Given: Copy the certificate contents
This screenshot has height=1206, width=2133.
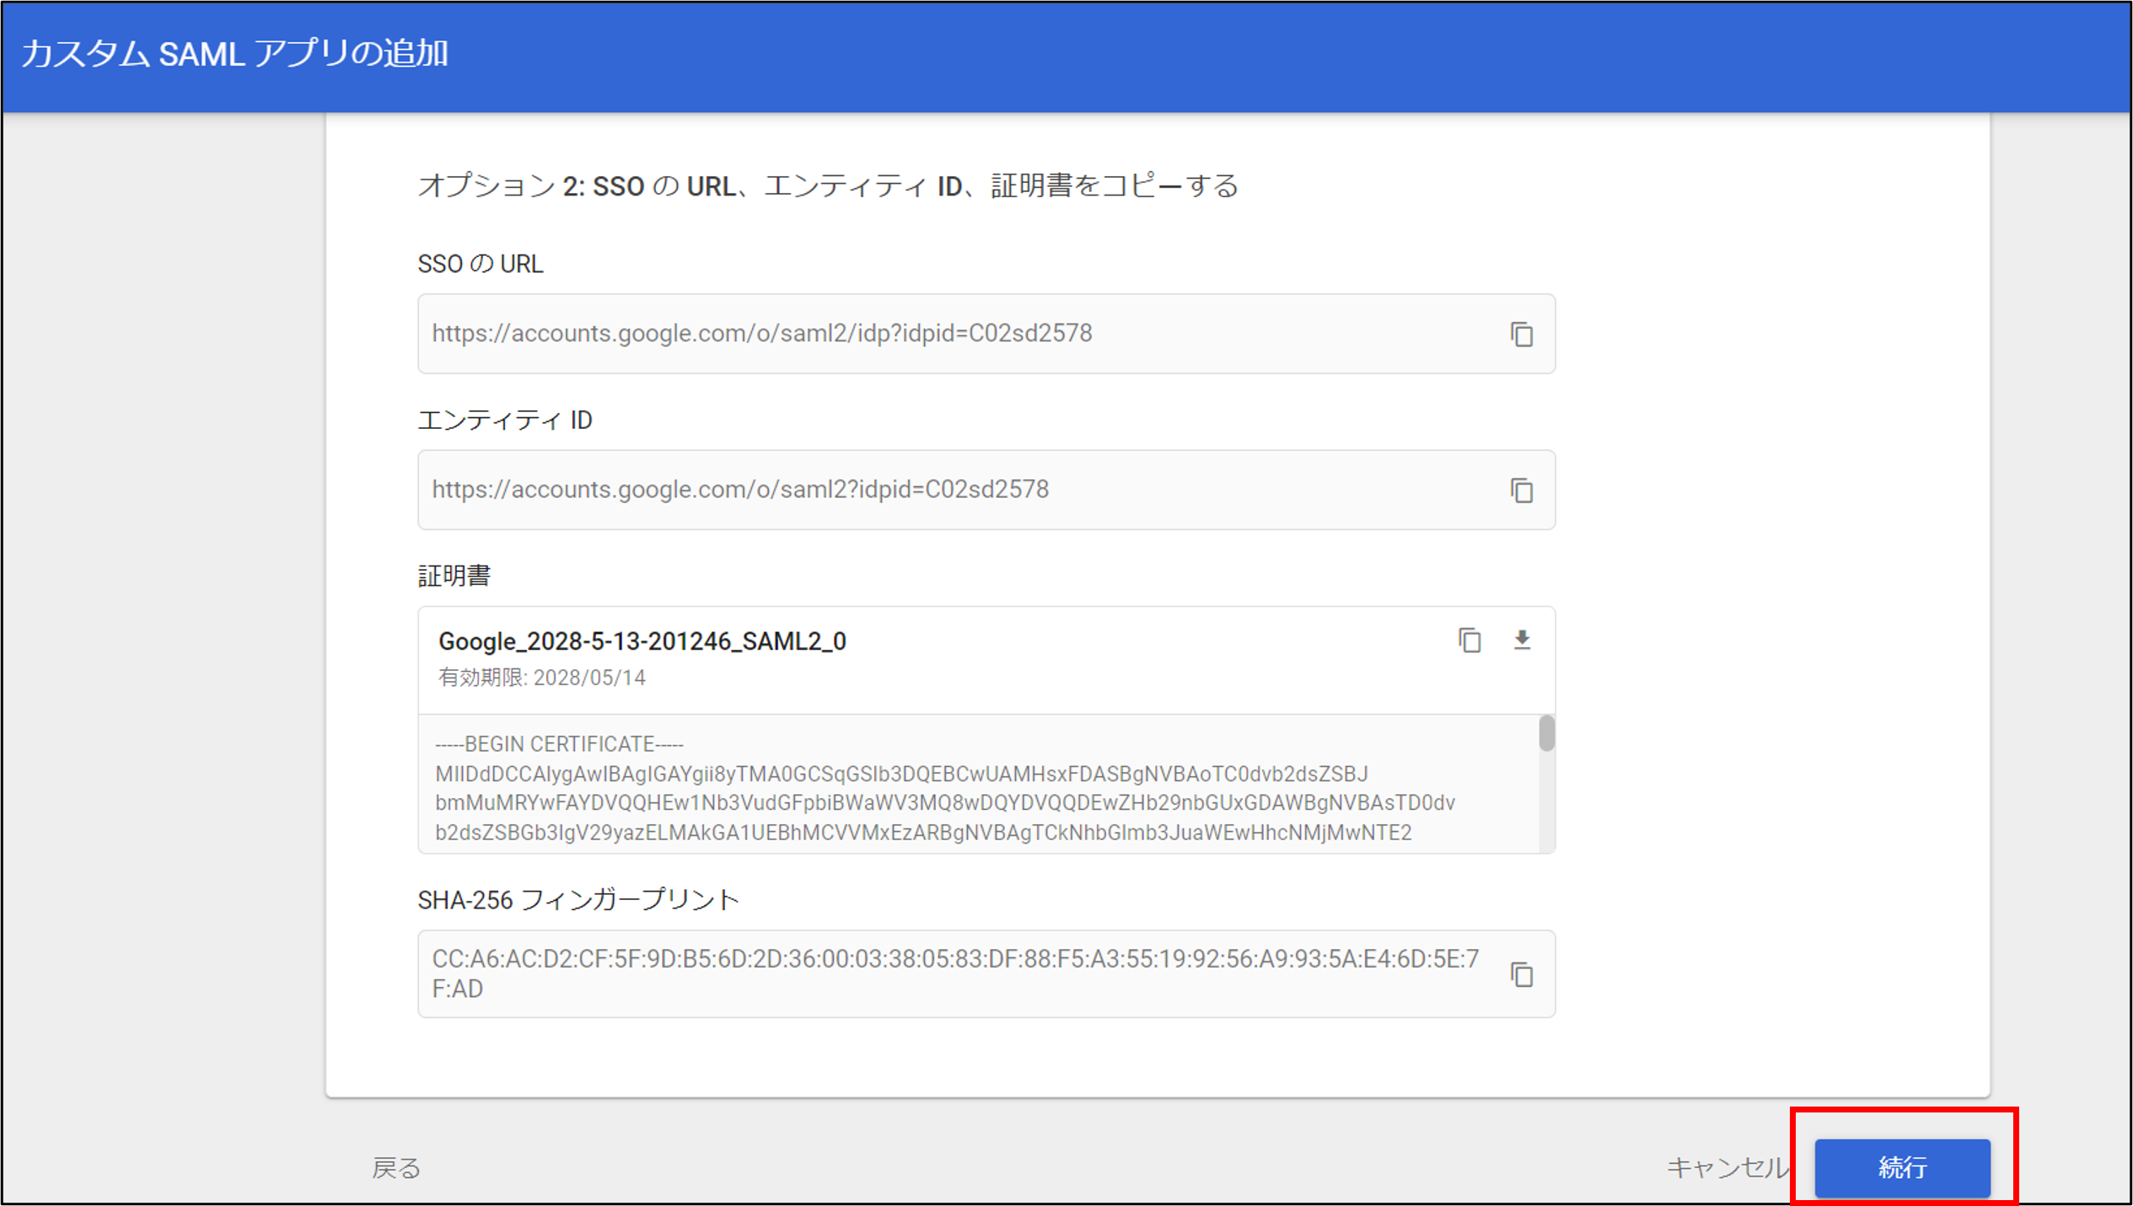Looking at the screenshot, I should coord(1469,641).
